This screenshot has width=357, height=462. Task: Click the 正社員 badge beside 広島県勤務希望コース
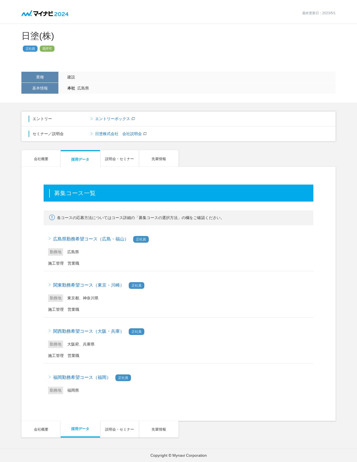[141, 239]
